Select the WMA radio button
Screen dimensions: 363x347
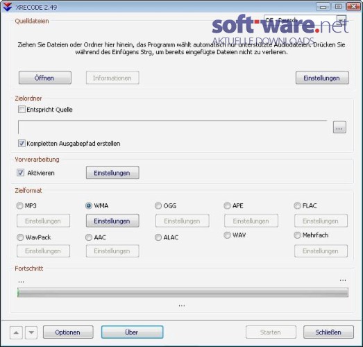pos(89,205)
